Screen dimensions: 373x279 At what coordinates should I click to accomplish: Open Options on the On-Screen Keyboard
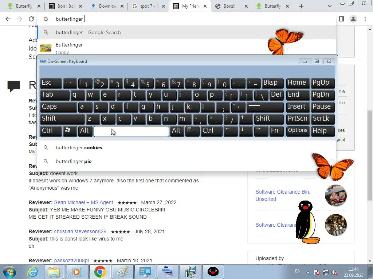[x=298, y=131]
